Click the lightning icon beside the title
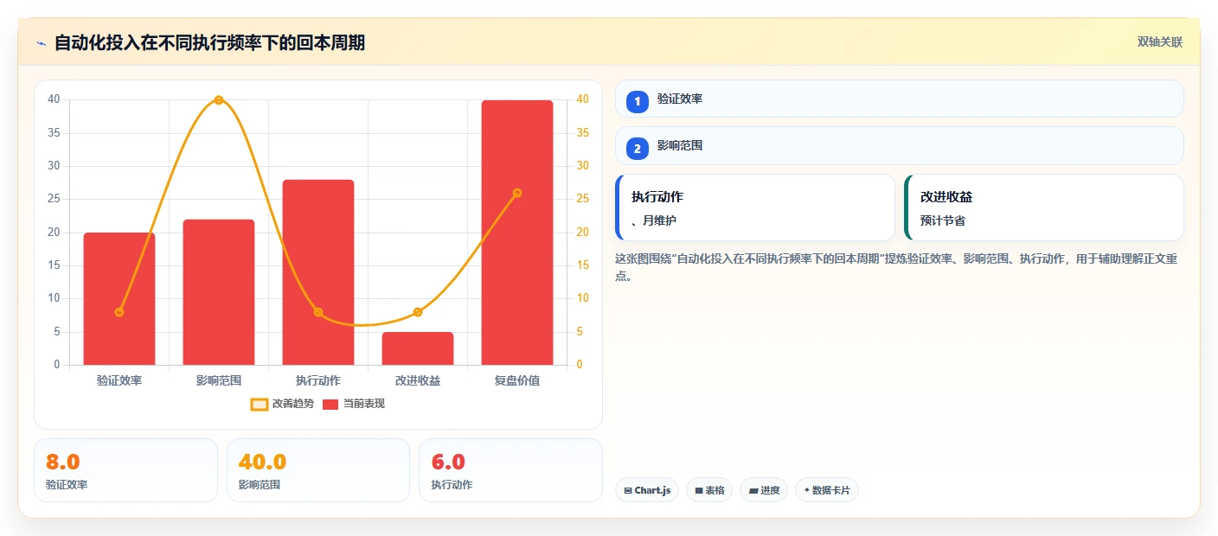The height and width of the screenshot is (536, 1218). (41, 43)
